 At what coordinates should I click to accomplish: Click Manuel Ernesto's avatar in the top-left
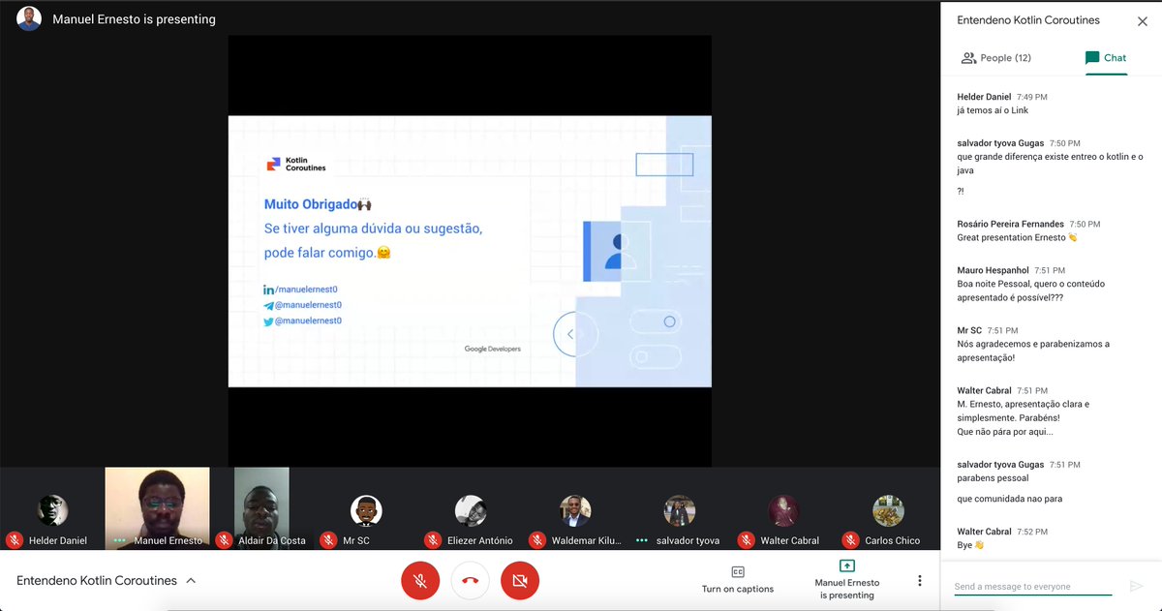pos(28,17)
